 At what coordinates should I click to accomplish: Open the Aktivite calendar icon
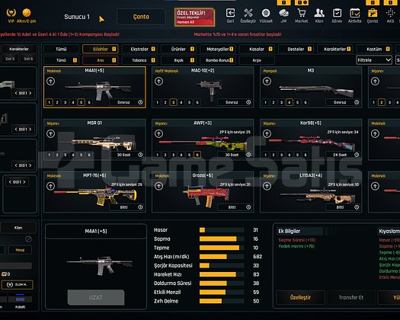click(355, 15)
